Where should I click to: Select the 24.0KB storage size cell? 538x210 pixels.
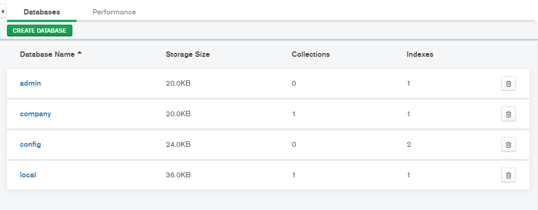(178, 144)
